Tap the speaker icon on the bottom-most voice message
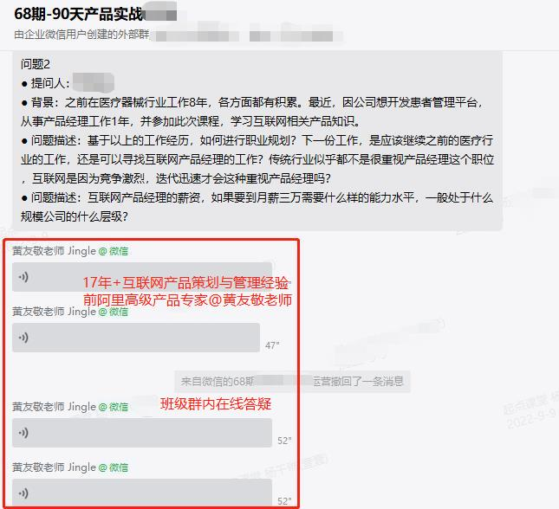 coord(23,493)
